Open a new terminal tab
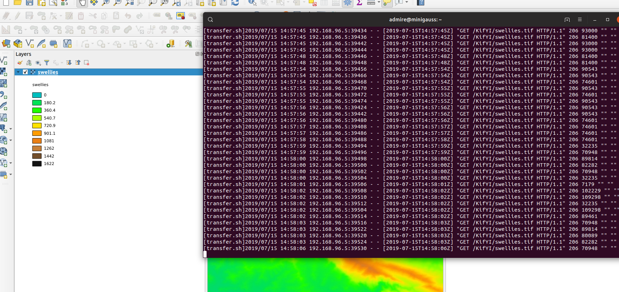 pos(567,20)
